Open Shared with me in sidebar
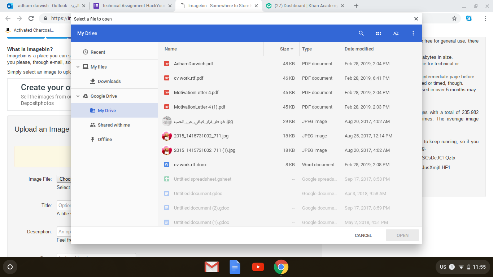 click(115, 125)
